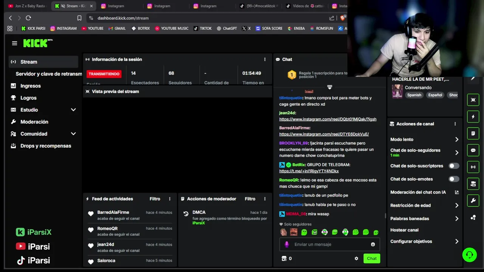Expand the Comunidad sidebar section

[73, 134]
